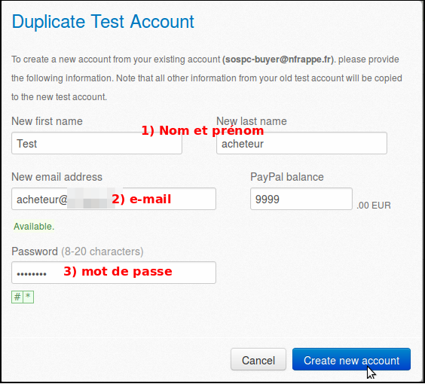Click the .00 EUR currency suffix

374,206
